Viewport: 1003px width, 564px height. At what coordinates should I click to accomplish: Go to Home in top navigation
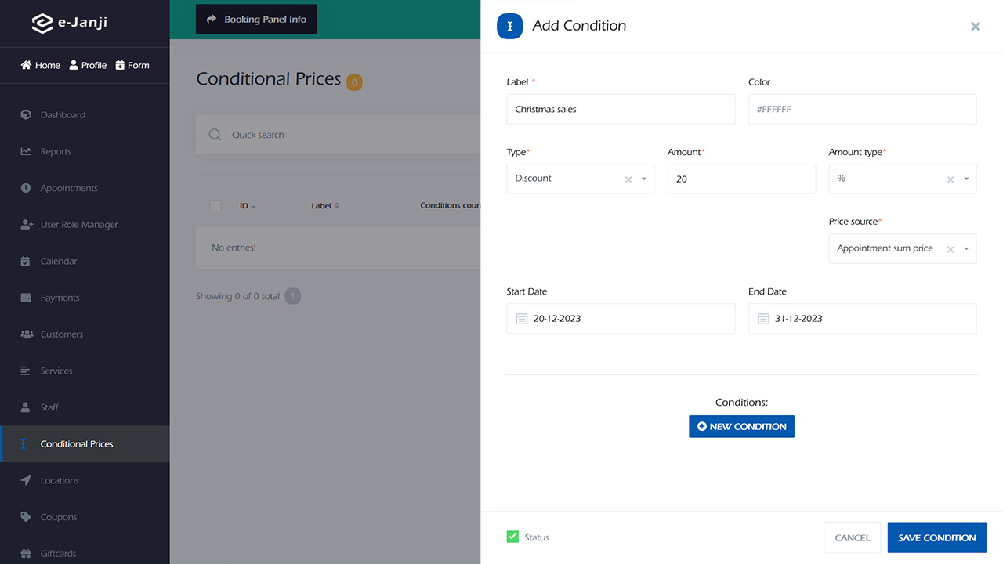[41, 65]
